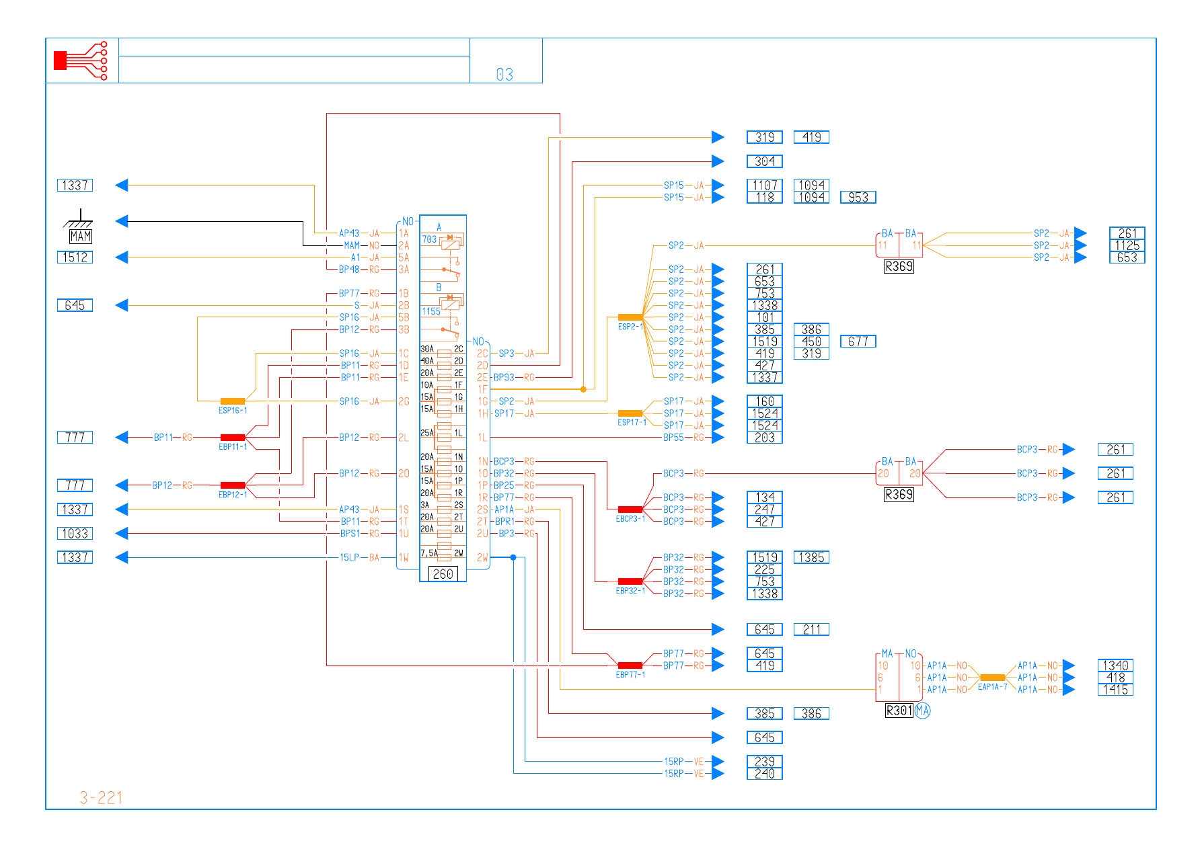Jump to component reference 1033
The width and height of the screenshot is (1202, 849).
coord(75,534)
